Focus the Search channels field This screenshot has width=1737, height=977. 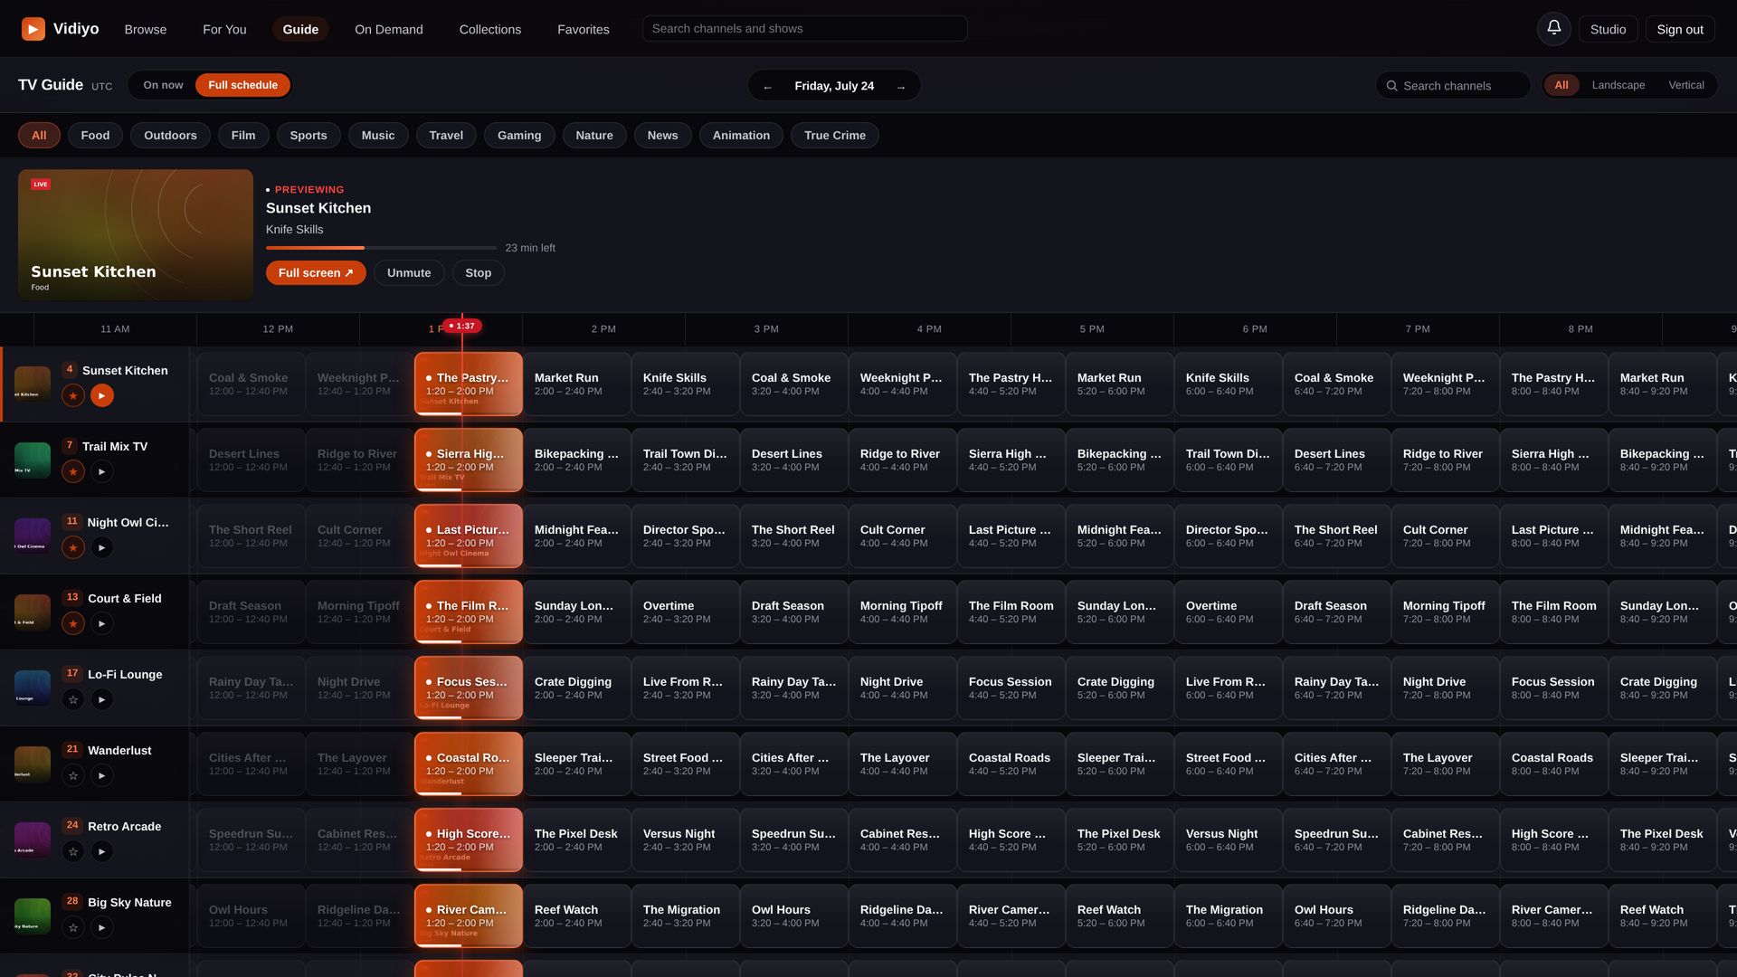(x=1453, y=85)
